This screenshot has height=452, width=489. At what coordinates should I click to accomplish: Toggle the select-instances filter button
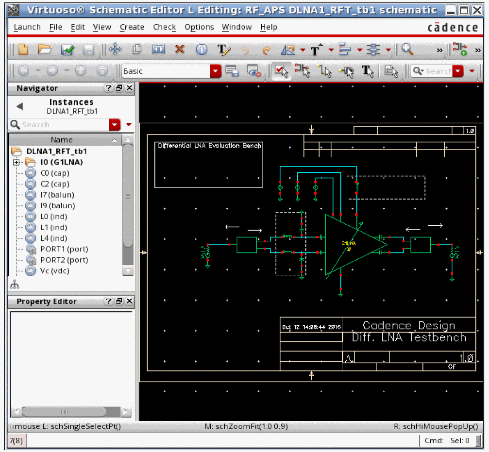click(x=303, y=71)
